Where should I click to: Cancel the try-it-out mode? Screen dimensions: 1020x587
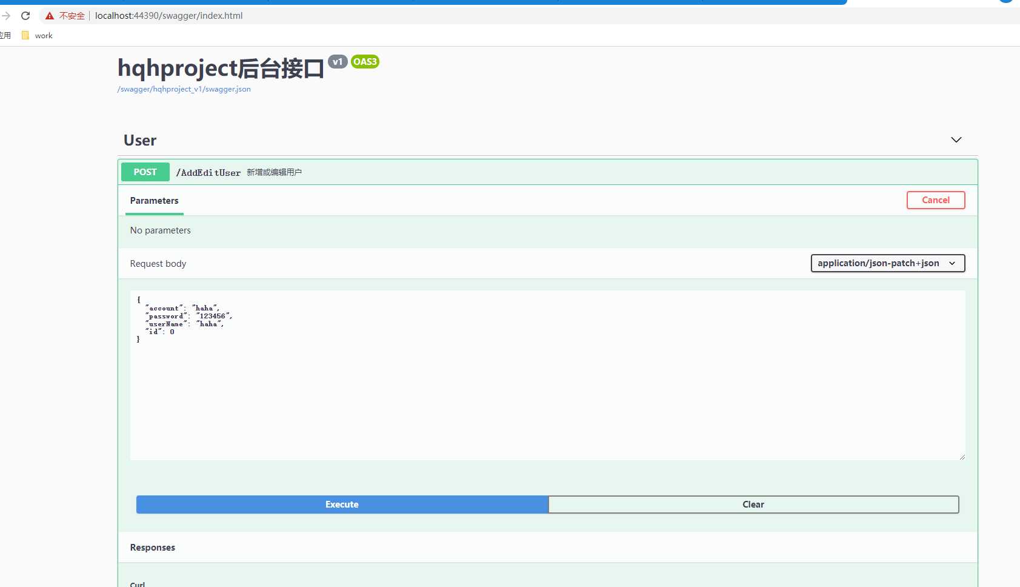936,200
